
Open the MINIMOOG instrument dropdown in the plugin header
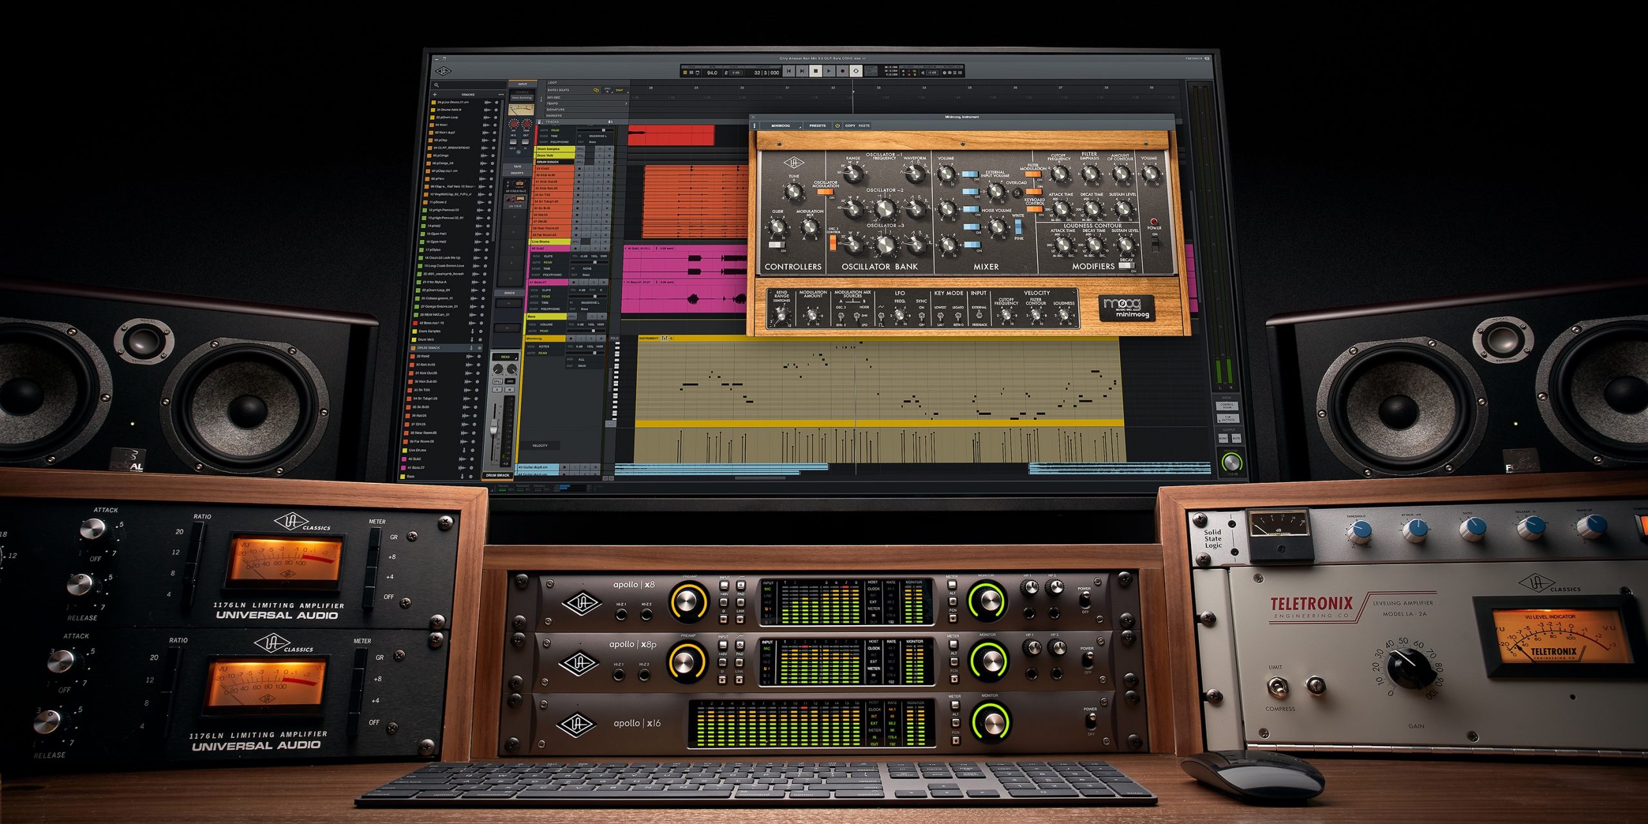(x=781, y=126)
